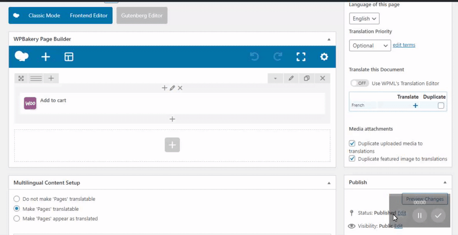Switch to Gutenberg Editor
The image size is (458, 235).
[142, 16]
